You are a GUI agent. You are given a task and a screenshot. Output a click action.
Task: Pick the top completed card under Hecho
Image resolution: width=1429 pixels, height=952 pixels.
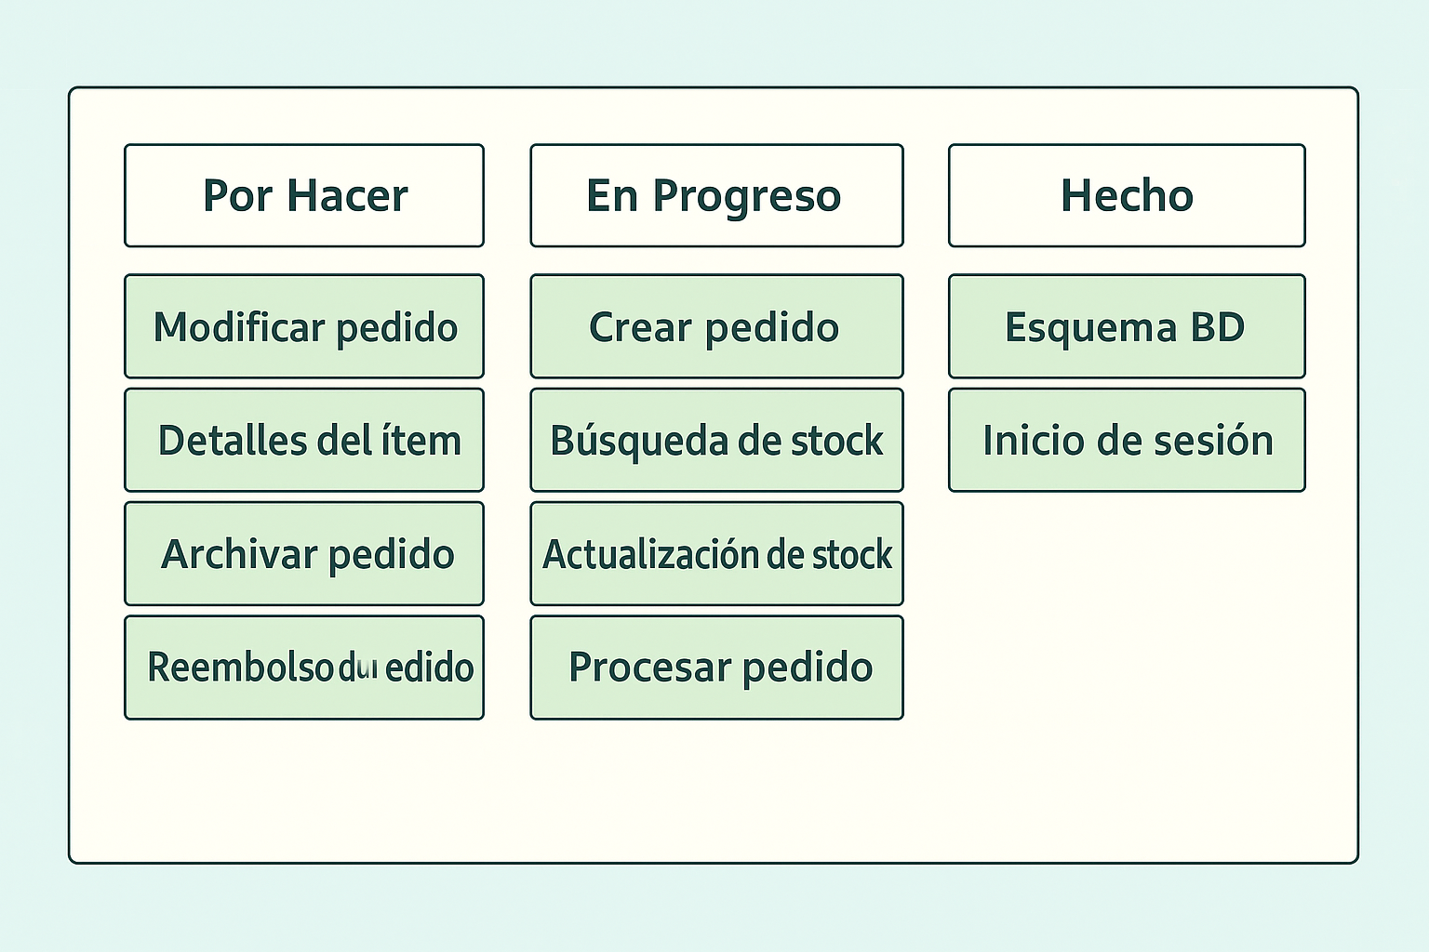tap(1127, 326)
